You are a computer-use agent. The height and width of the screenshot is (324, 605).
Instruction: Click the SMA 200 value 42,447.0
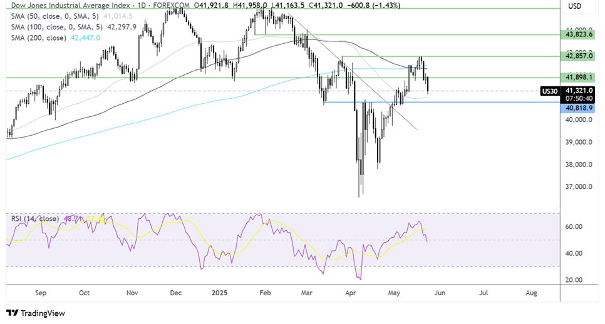(x=85, y=38)
